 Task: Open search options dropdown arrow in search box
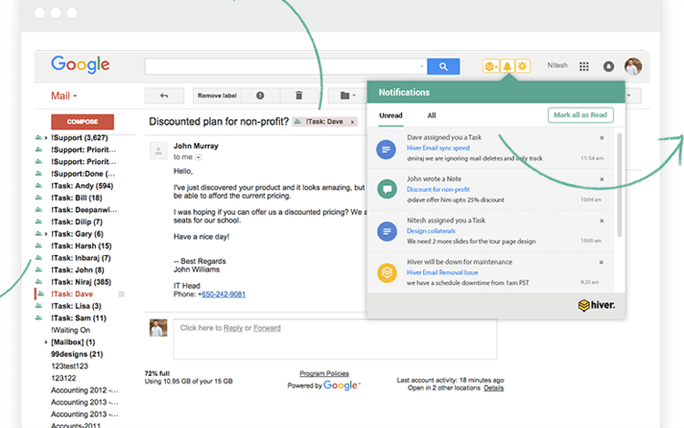(x=421, y=66)
